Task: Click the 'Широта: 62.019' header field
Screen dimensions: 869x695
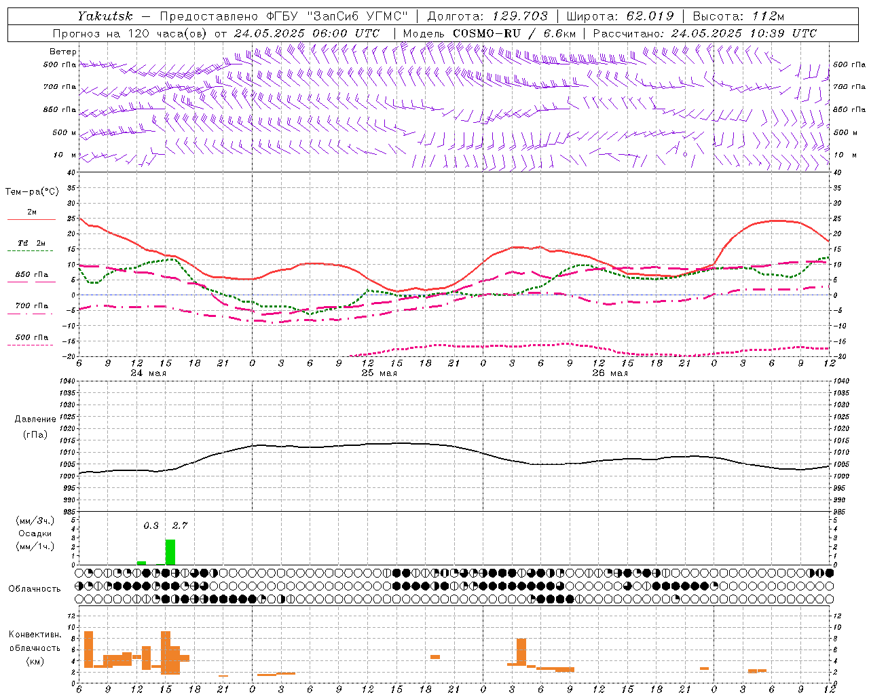Action: (620, 16)
